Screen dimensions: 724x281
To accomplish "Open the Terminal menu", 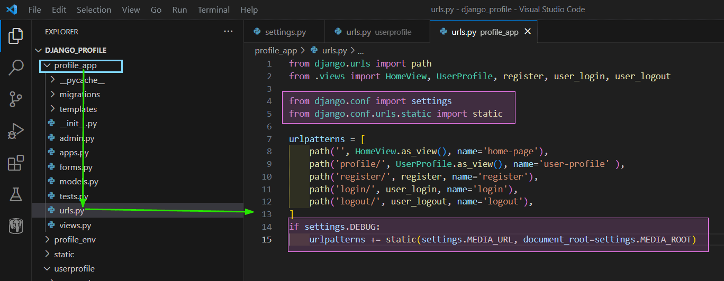I will pos(214,10).
